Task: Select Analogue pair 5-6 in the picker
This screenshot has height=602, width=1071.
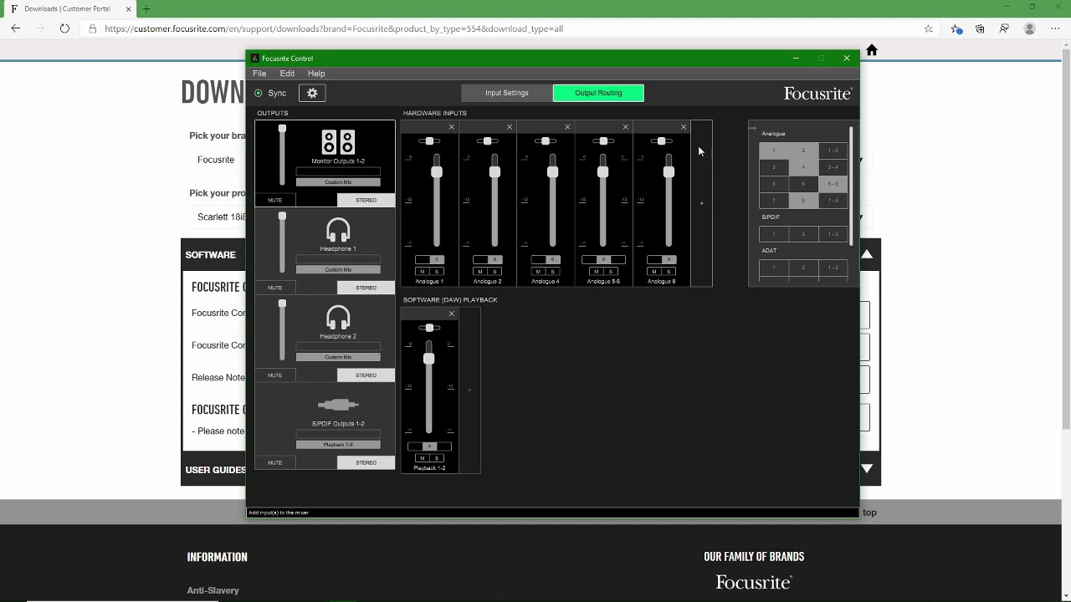Action: tap(833, 184)
